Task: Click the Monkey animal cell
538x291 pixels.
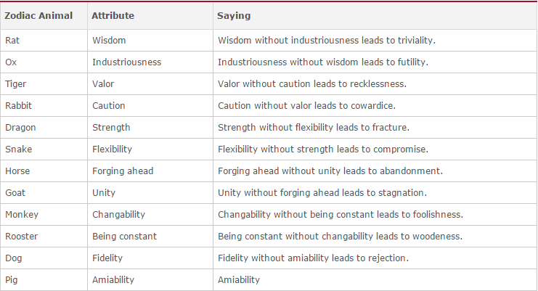Action: click(x=22, y=215)
